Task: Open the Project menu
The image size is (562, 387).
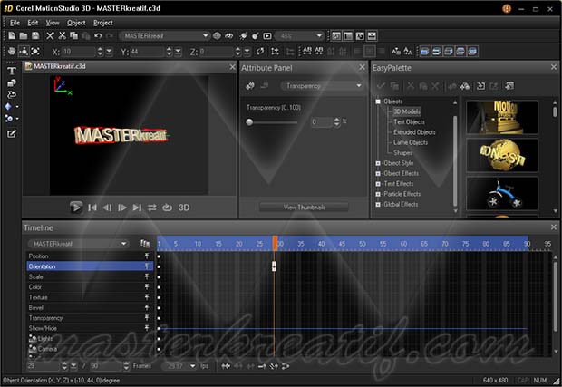Action: coord(103,22)
